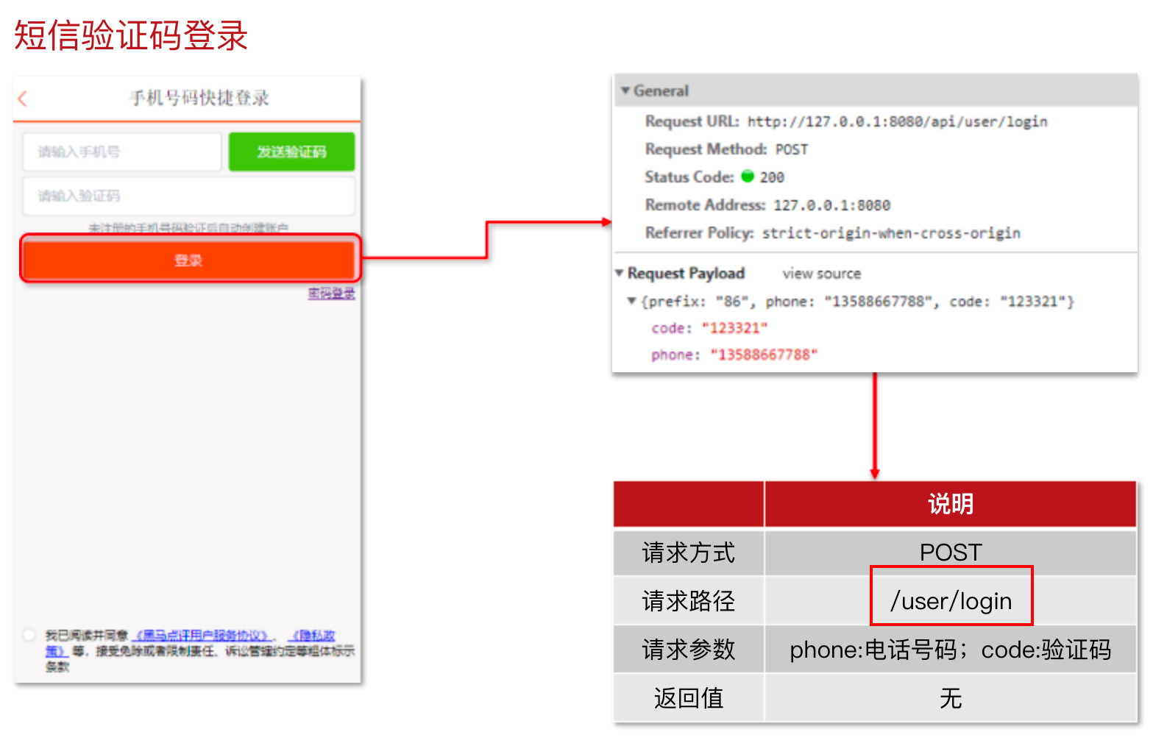Click the orange 登录 login button
Viewport: 1167px width, 746px height.
(x=188, y=260)
